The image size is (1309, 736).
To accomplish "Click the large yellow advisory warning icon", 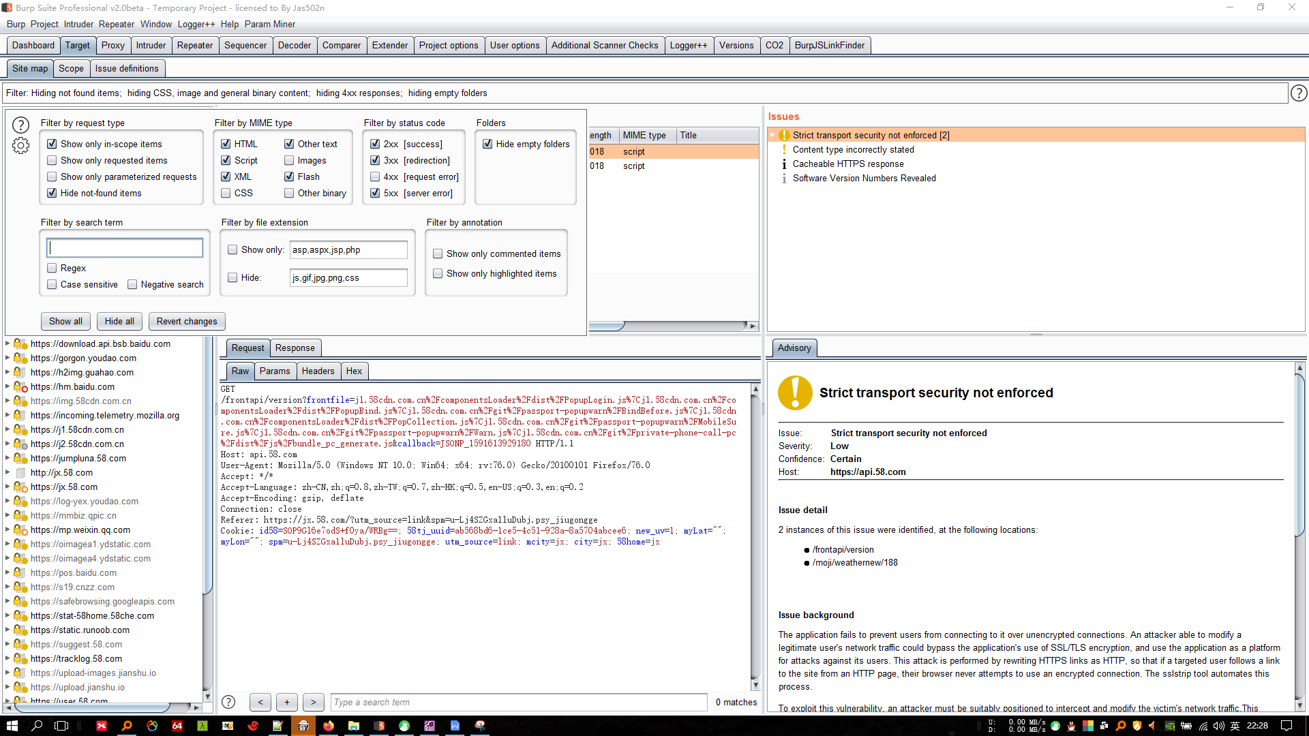I will click(x=795, y=393).
